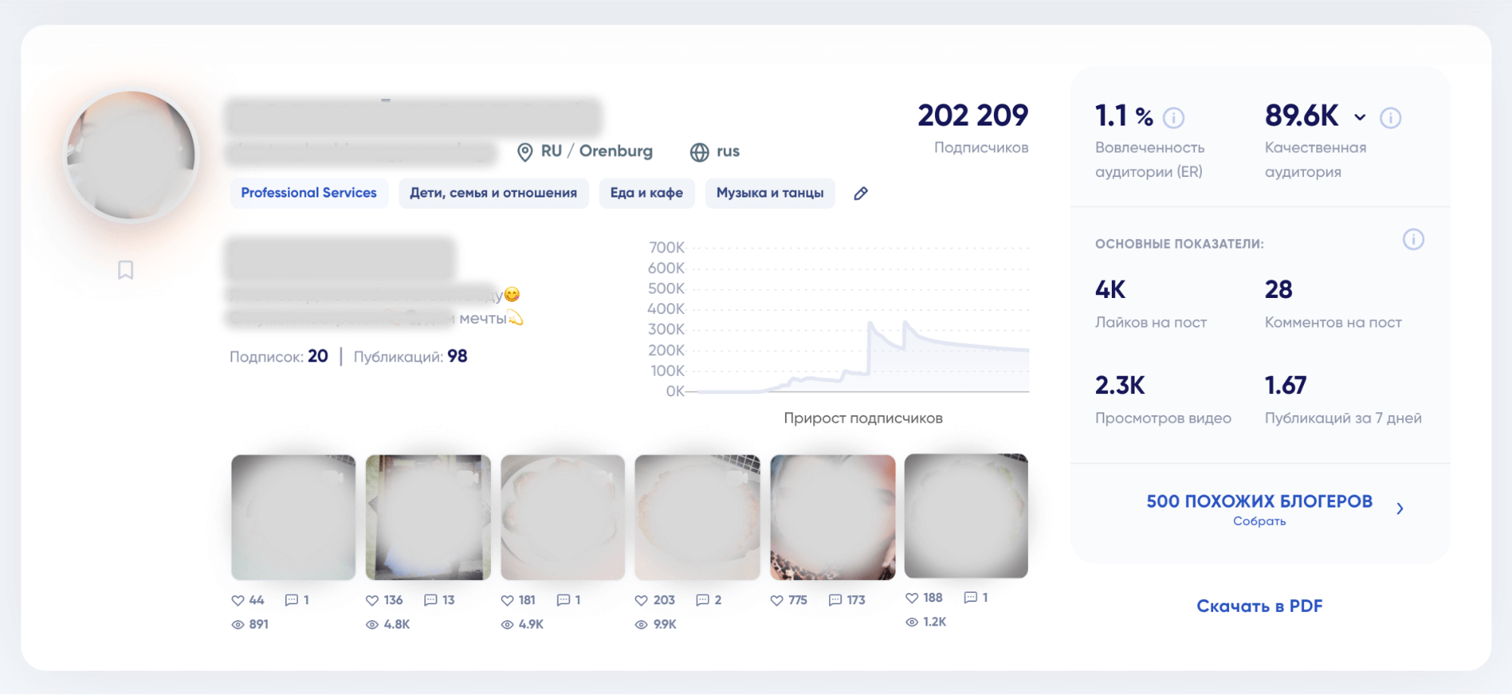Viewport: 1512px width, 695px height.
Task: Select the Дети, семья и отношения tag
Action: coord(493,193)
